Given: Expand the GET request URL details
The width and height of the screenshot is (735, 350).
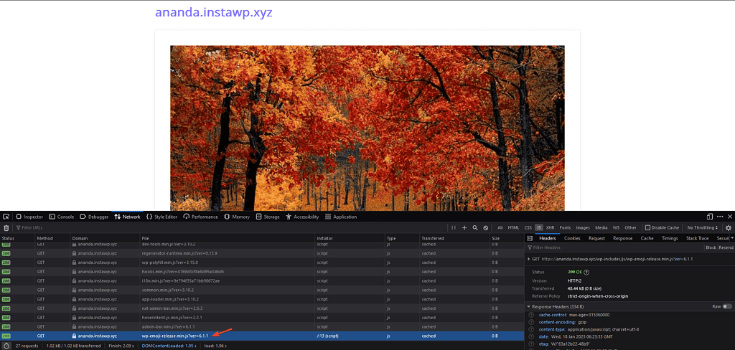Looking at the screenshot, I should click(530, 259).
